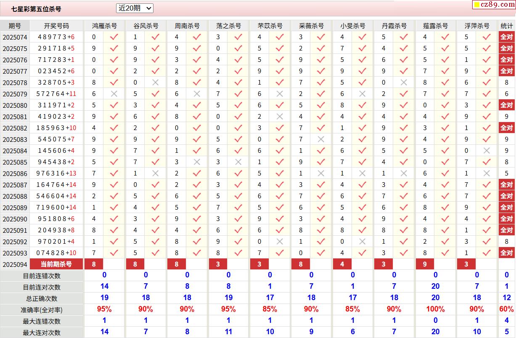Click 蕹露's current kill number 9 in row 2025094
Viewport: 516px width, 338px height.
pos(425,264)
